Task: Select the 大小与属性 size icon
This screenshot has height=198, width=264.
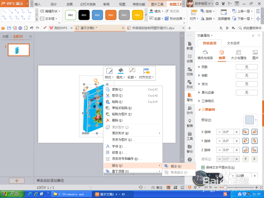Action: coord(239,55)
